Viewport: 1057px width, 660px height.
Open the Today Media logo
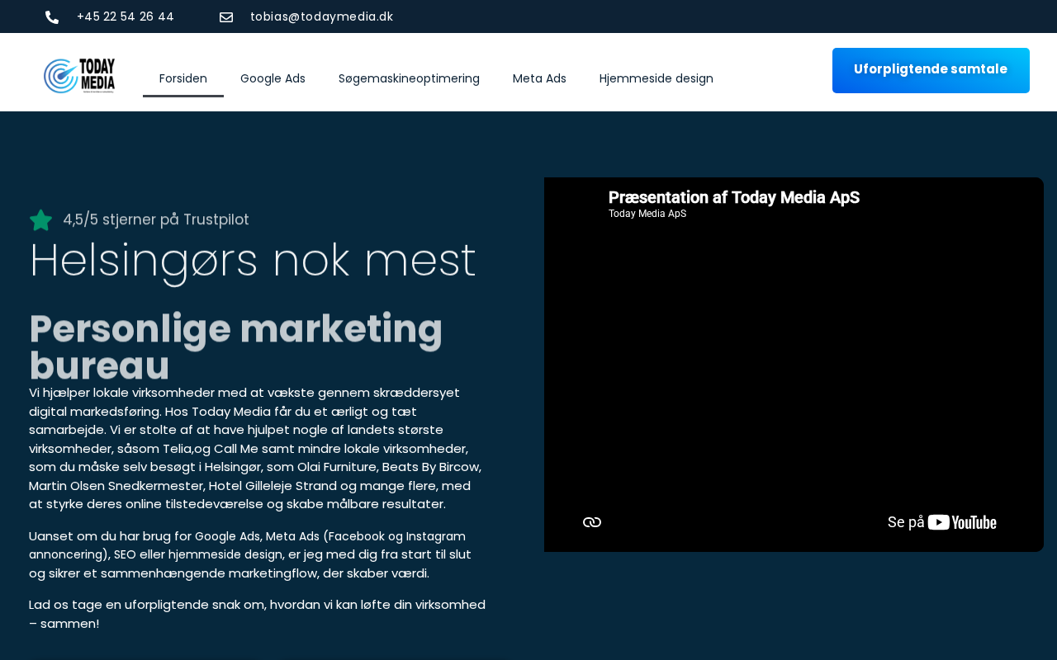click(79, 76)
